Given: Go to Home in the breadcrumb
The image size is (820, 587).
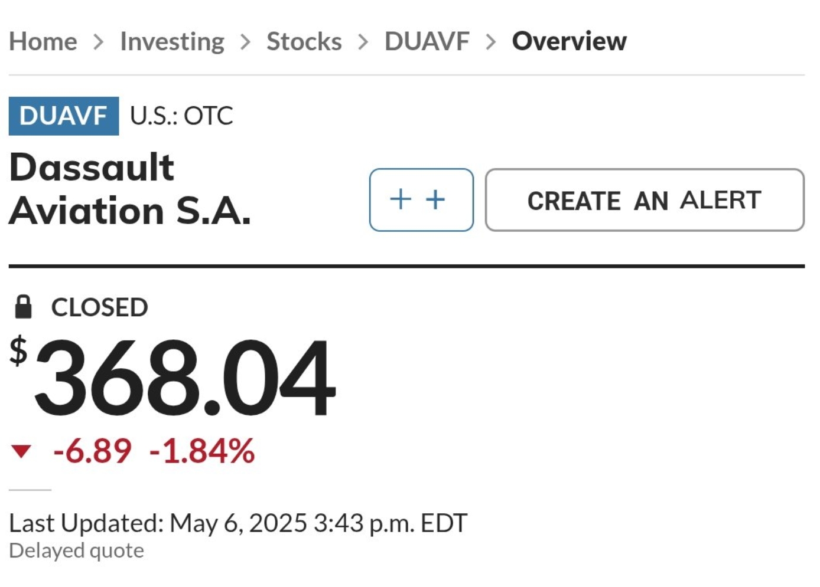Looking at the screenshot, I should 43,41.
